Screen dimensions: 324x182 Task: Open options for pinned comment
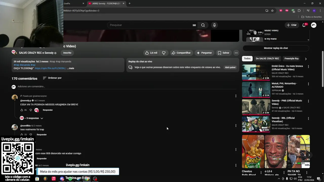pyautogui.click(x=236, y=96)
